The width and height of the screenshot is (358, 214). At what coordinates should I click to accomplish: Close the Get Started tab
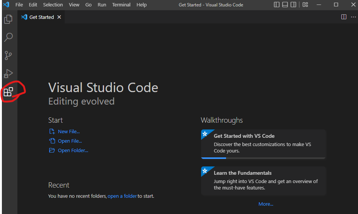[x=59, y=17]
